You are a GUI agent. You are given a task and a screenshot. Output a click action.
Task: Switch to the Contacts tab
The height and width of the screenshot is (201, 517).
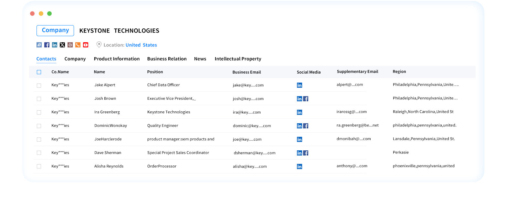[x=46, y=59]
